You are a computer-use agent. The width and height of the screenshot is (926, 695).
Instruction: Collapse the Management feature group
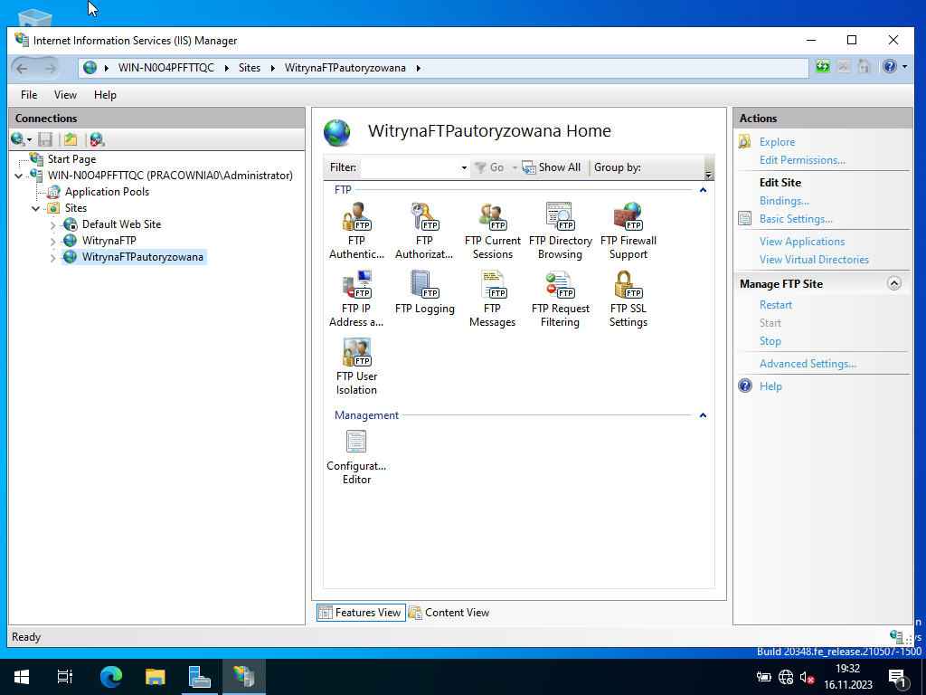[x=703, y=414]
